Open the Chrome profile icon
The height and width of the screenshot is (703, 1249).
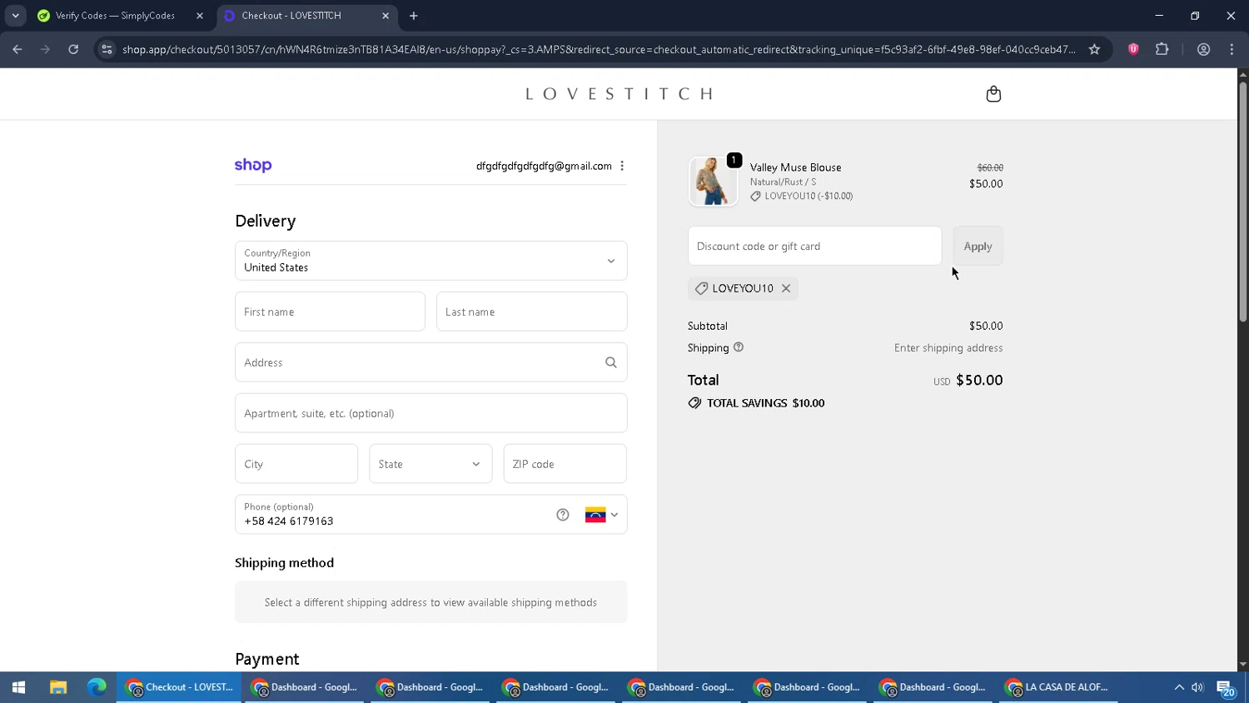tap(1203, 49)
